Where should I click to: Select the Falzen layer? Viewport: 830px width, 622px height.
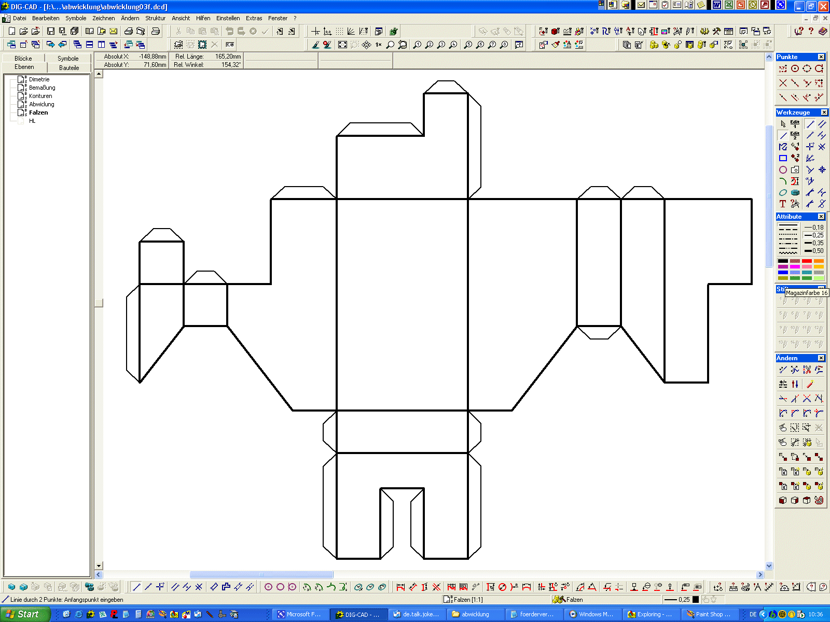[x=38, y=112]
